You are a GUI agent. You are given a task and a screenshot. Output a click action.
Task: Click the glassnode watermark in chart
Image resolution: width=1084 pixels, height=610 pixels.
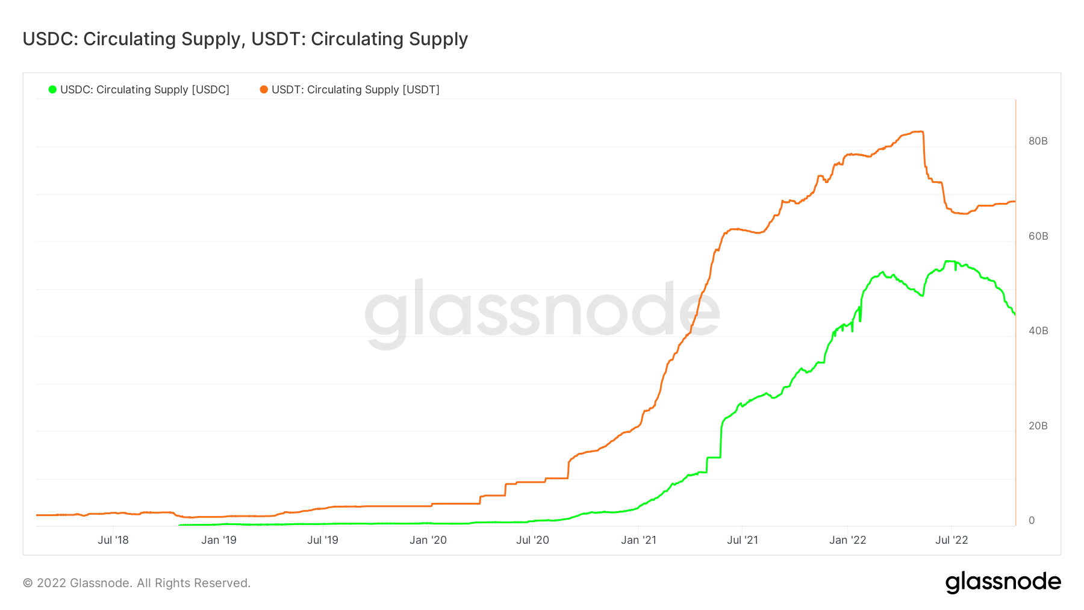[542, 313]
